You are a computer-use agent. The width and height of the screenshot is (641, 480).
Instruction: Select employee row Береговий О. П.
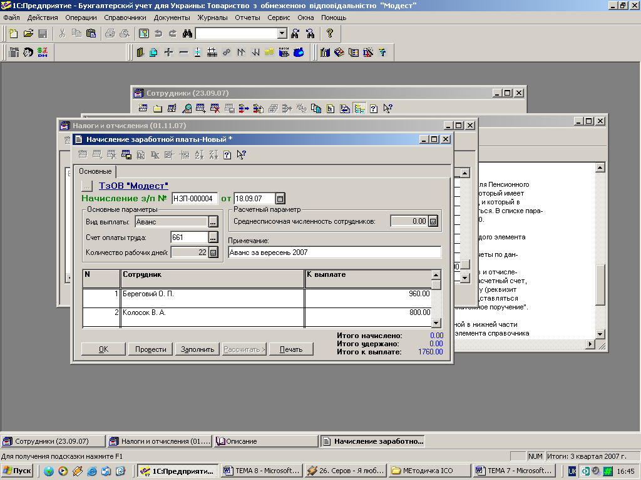pos(256,298)
